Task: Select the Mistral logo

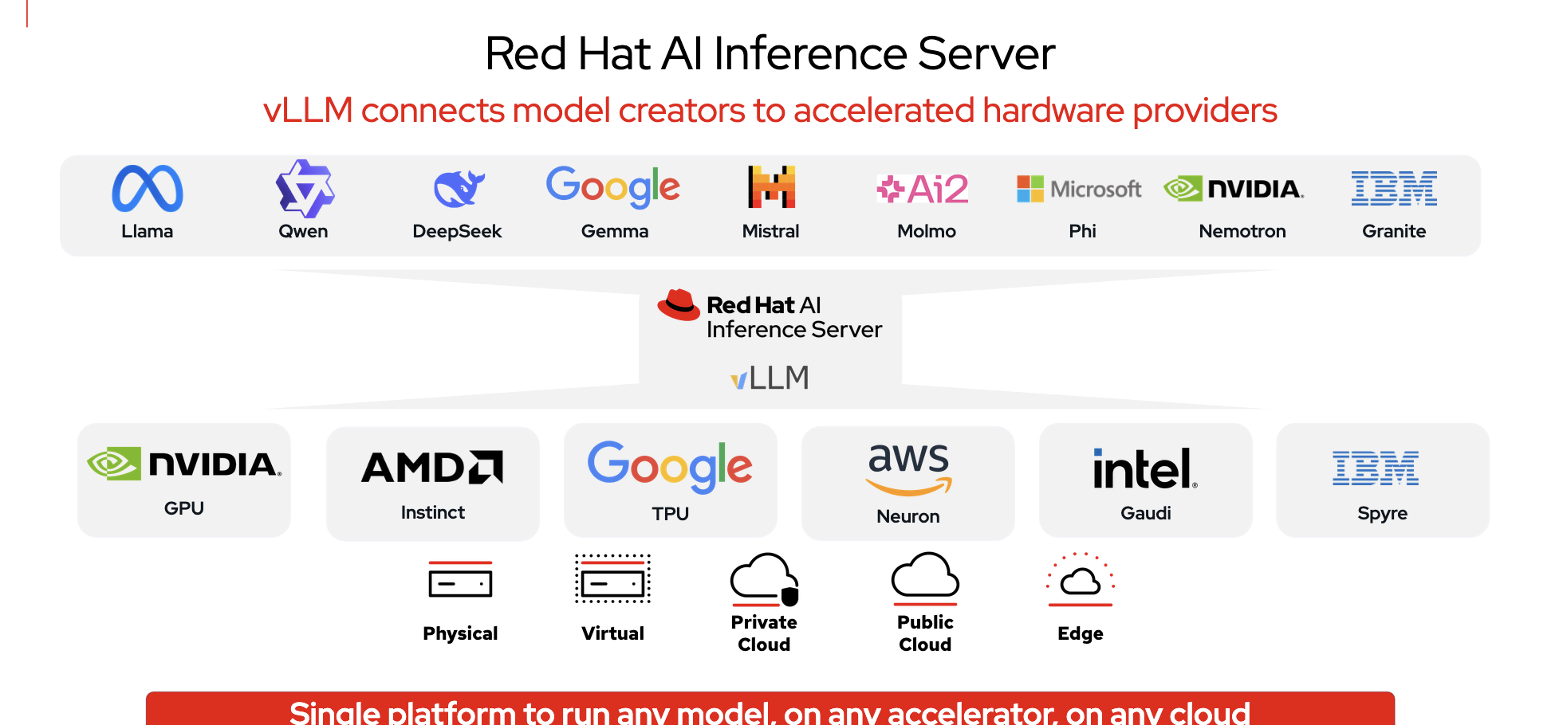Action: coord(771,186)
